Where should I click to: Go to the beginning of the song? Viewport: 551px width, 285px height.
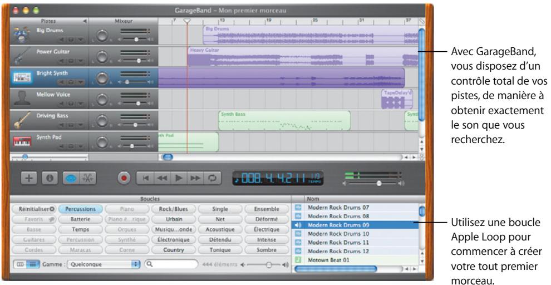[145, 178]
